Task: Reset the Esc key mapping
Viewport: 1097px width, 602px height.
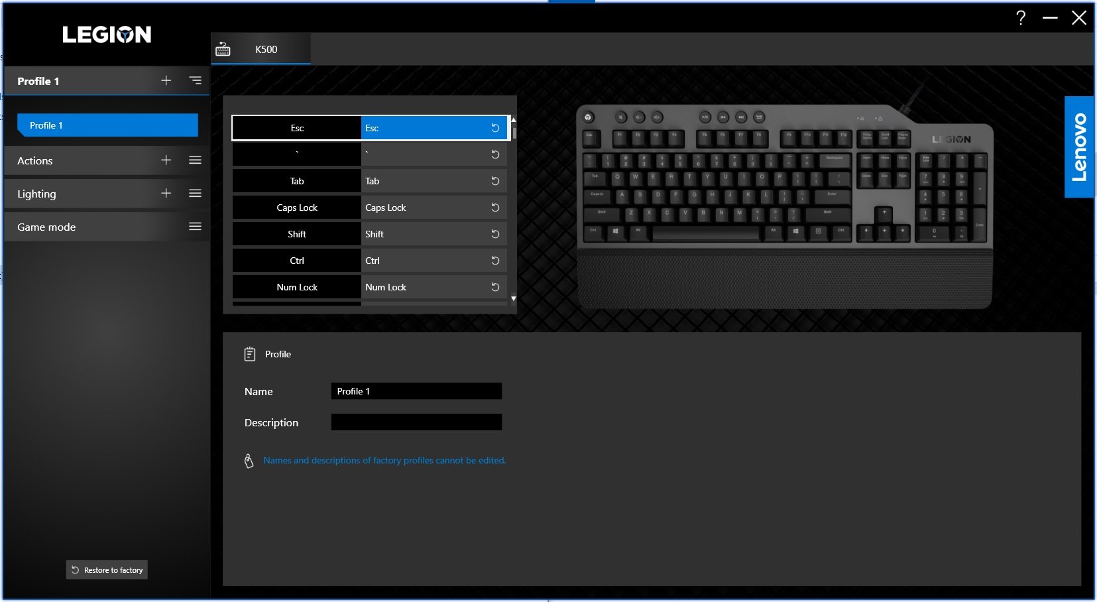Action: (494, 128)
